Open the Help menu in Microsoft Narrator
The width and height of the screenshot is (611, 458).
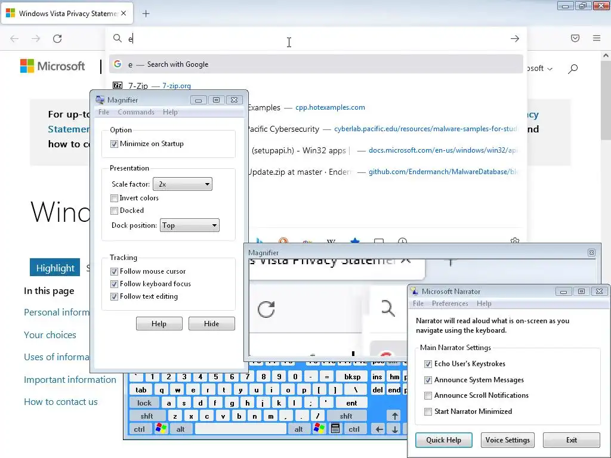coord(484,304)
